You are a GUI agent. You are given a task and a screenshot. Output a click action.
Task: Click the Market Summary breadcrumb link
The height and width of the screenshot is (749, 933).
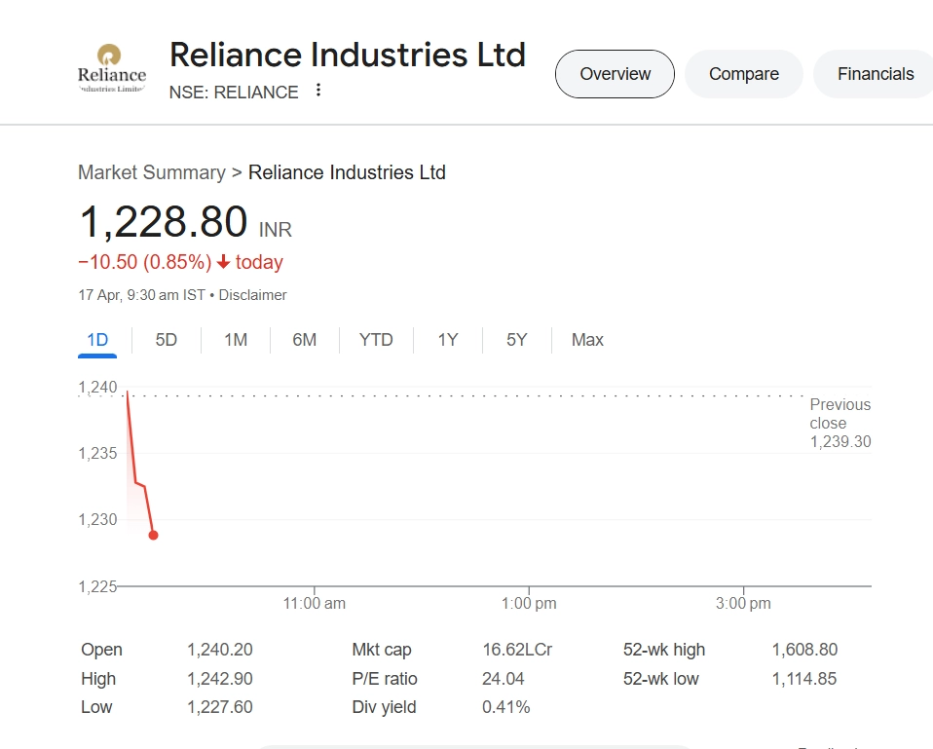point(151,172)
